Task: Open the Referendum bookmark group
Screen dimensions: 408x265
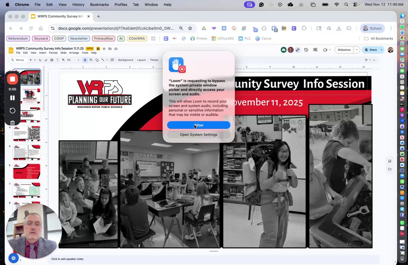Action: tap(18, 39)
